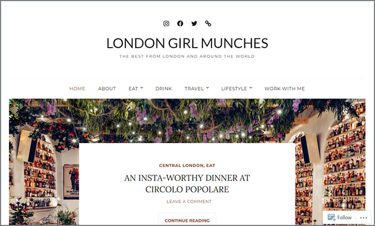Image resolution: width=375 pixels, height=226 pixels.
Task: Open the ABOUT page
Action: click(x=107, y=88)
